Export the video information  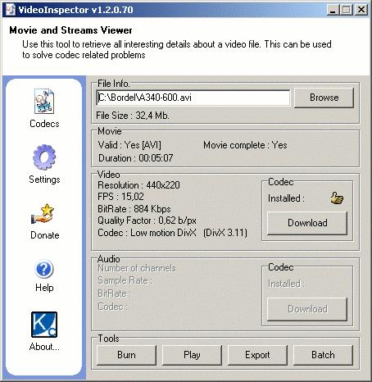(257, 355)
